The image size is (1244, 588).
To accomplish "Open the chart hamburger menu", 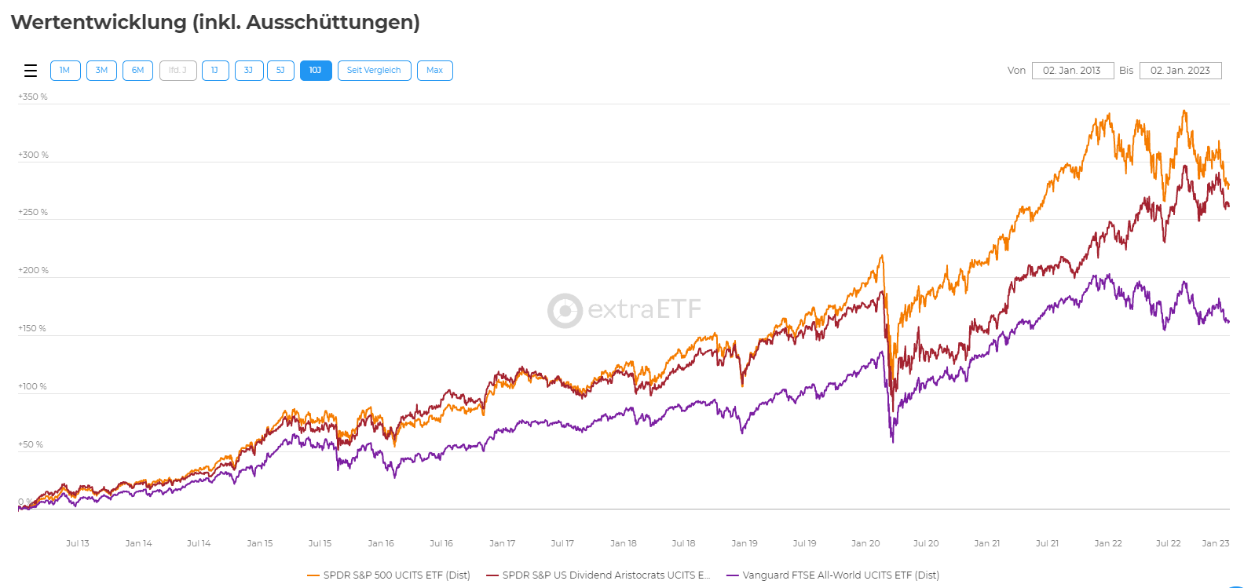I will [31, 71].
